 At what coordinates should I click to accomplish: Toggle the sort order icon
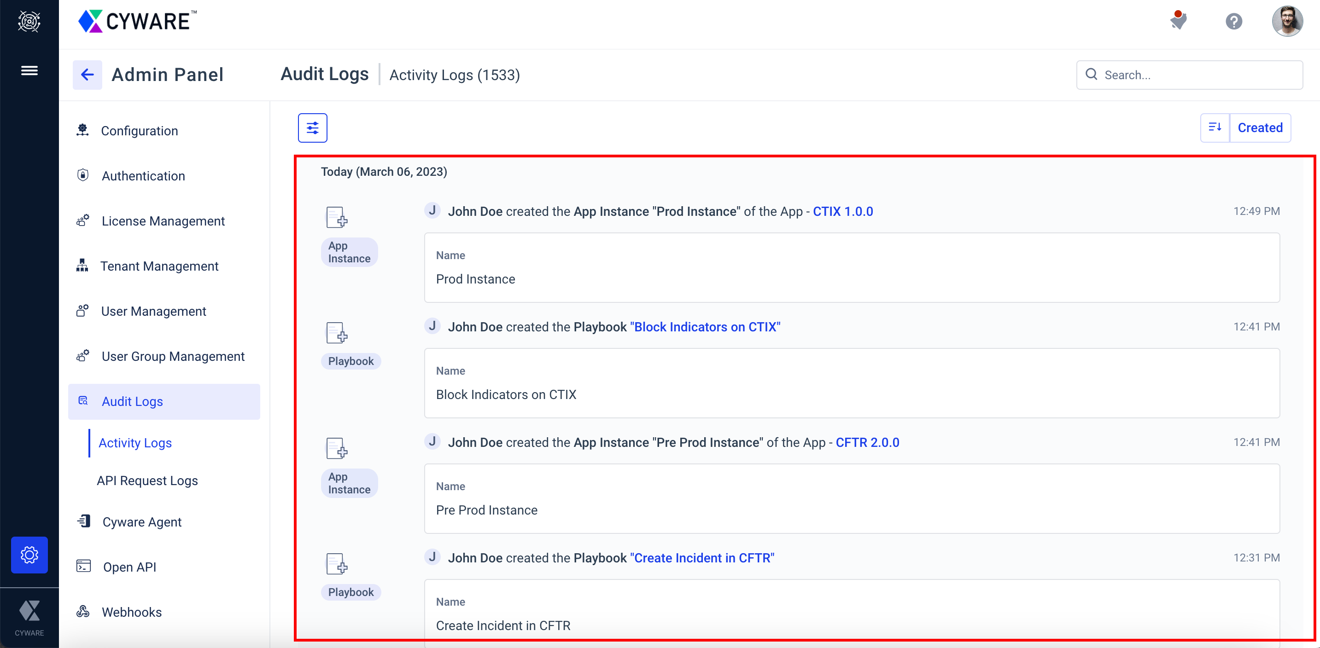click(1215, 127)
